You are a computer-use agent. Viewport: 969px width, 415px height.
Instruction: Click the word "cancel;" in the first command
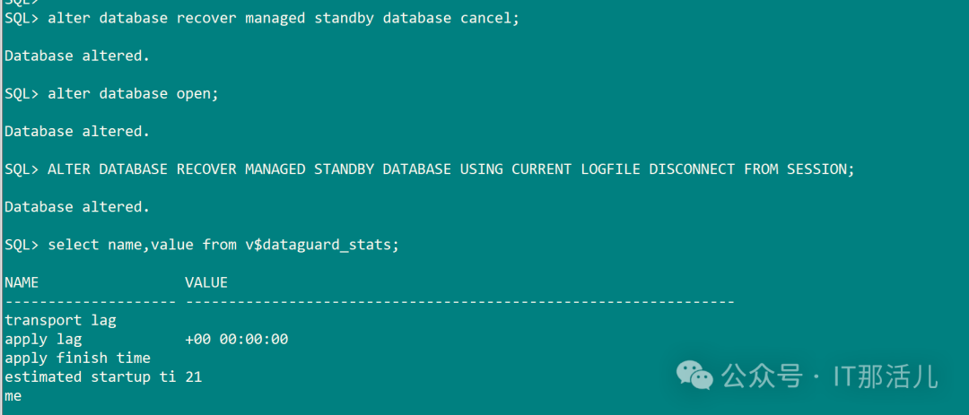490,18
